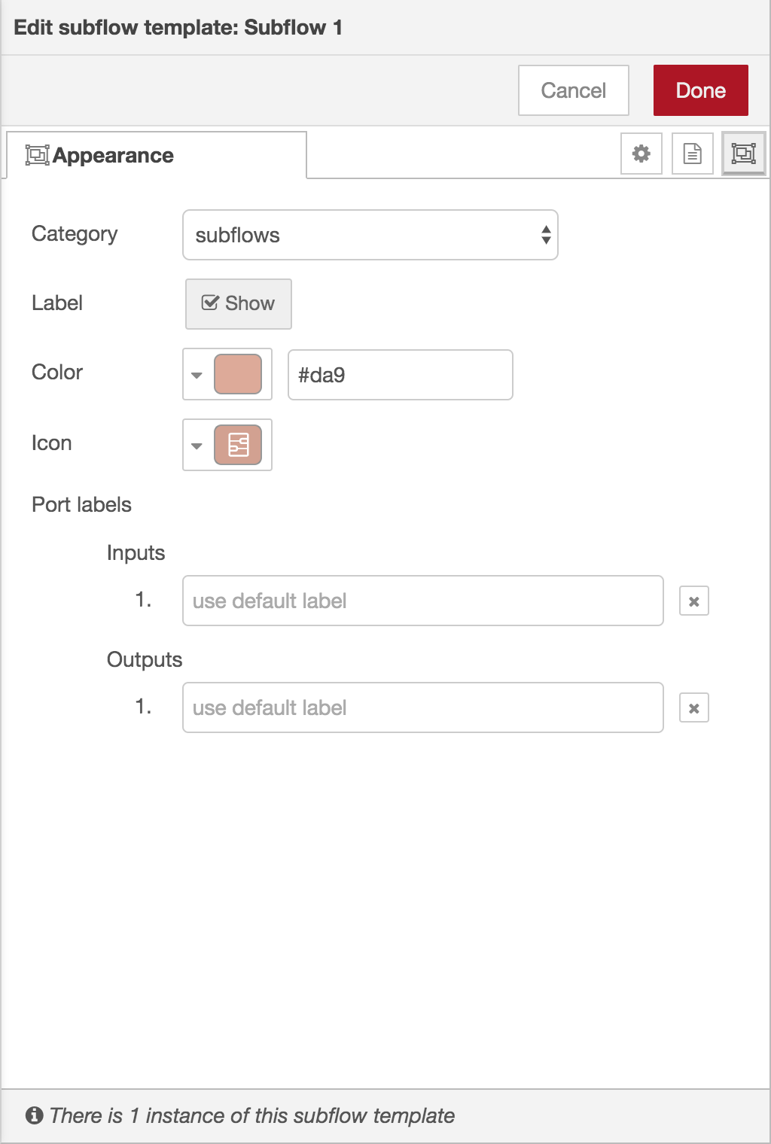Expand the color picker dropdown arrow
This screenshot has height=1144, width=771.
click(197, 374)
